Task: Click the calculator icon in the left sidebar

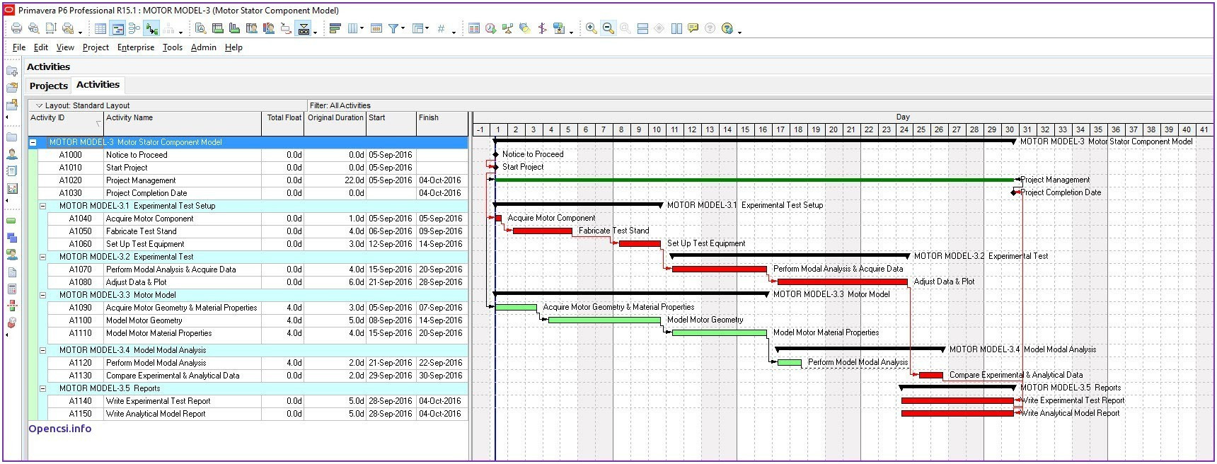Action: [12, 289]
